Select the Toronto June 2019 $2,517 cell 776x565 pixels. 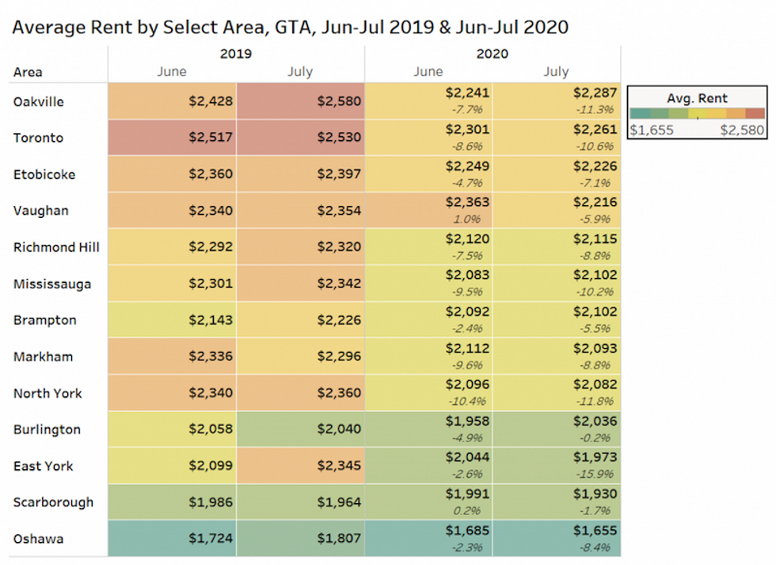[x=173, y=138]
